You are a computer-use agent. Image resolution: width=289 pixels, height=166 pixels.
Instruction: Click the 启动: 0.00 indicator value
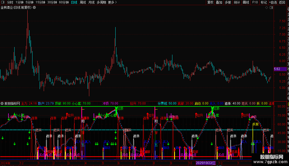[x=202, y=103]
